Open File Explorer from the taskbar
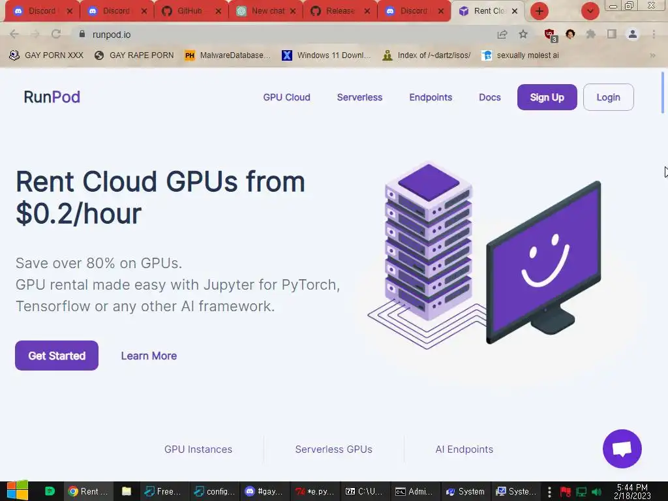 [x=126, y=491]
